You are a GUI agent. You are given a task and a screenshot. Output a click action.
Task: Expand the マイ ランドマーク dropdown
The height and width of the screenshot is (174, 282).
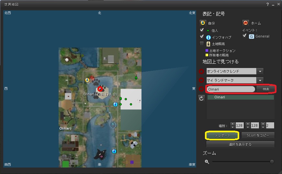[260, 80]
